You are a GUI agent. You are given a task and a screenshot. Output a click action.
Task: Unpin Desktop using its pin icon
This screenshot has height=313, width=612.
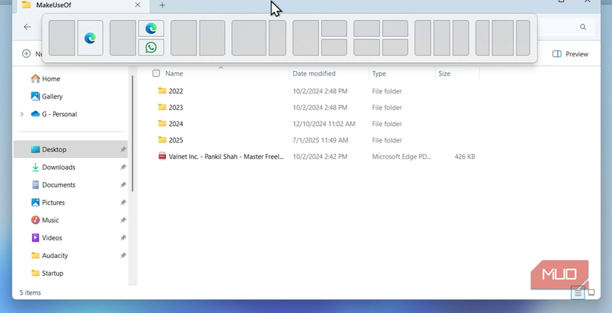[x=123, y=150]
